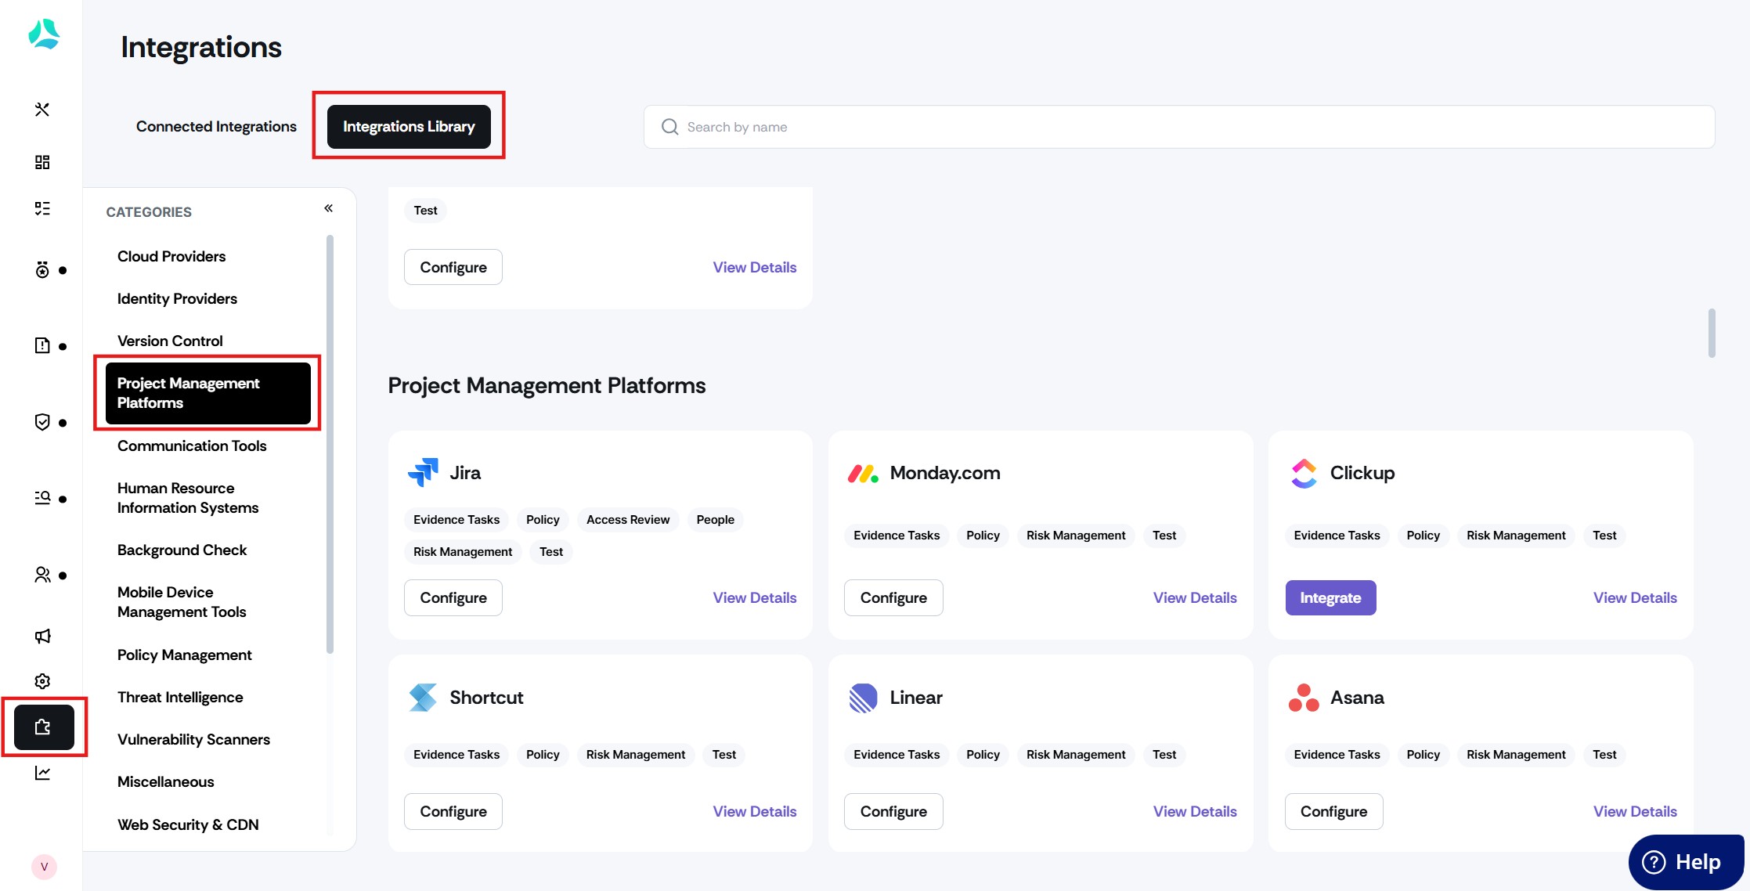This screenshot has height=891, width=1750.
Task: Open the medal badge sidebar icon
Action: (x=42, y=270)
